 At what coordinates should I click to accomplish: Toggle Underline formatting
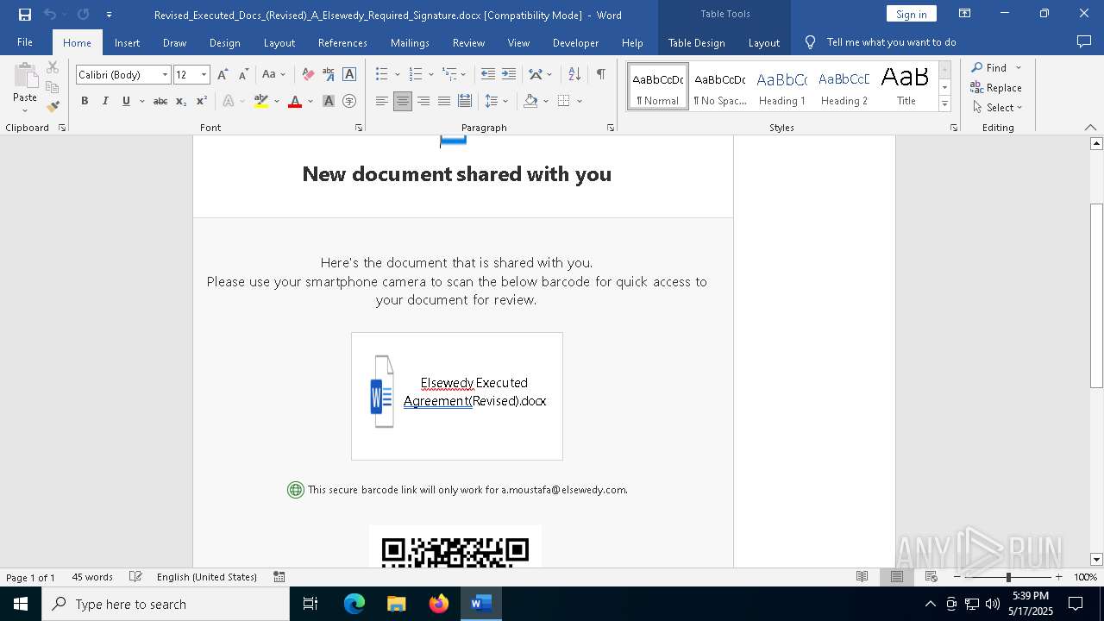pyautogui.click(x=126, y=101)
